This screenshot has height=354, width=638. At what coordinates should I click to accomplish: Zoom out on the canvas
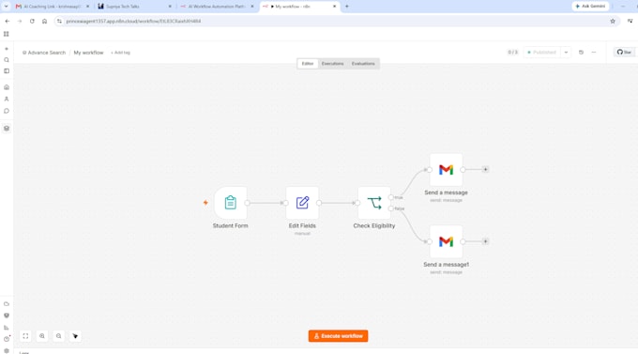point(58,336)
